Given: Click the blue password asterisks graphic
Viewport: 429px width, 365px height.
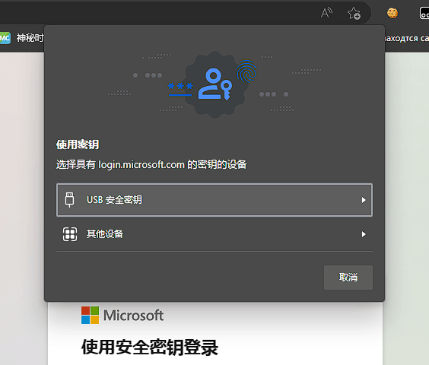Looking at the screenshot, I should (x=180, y=90).
